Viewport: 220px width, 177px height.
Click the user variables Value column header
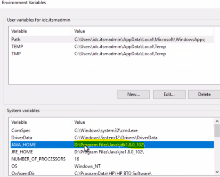(x=143, y=31)
